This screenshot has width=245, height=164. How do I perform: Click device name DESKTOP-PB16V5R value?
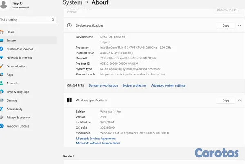[112, 37]
